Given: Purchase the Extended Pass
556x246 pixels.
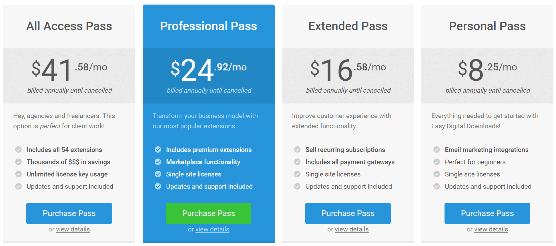Looking at the screenshot, I should [348, 213].
